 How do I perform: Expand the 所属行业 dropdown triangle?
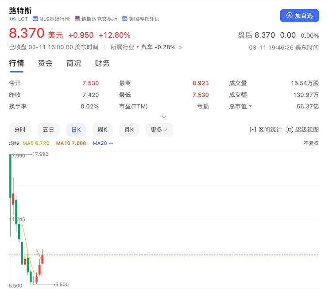tap(138, 47)
